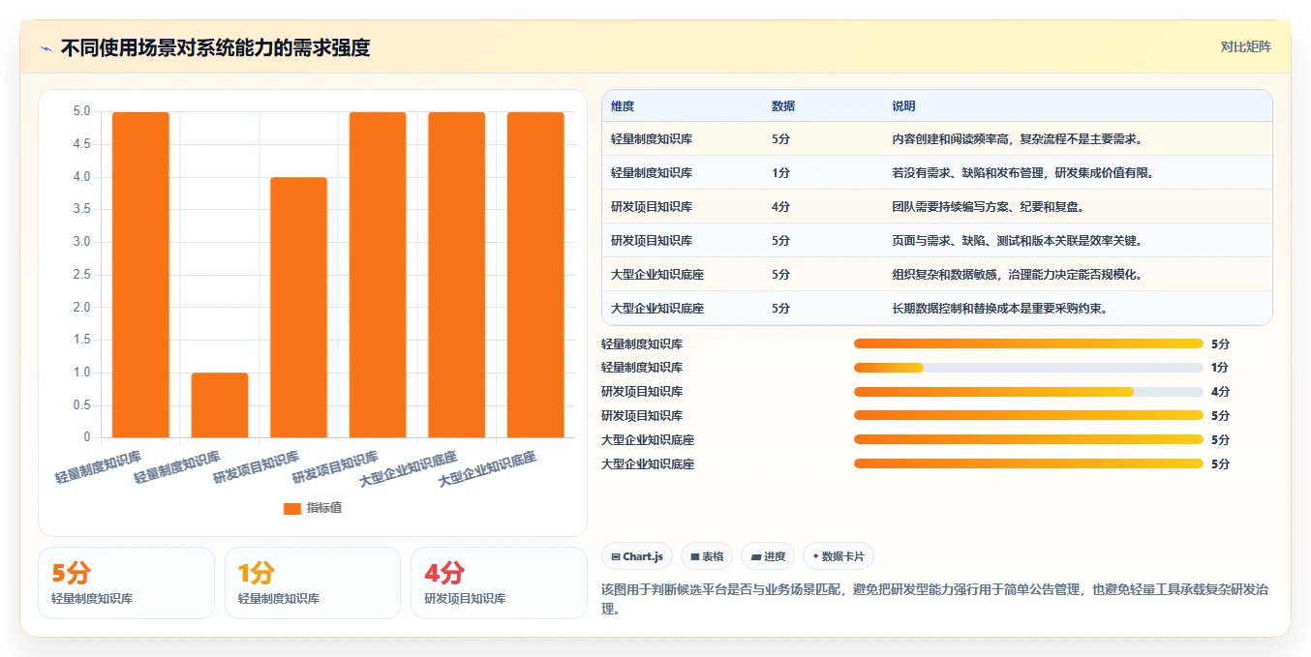Select cell 若没有需求、缺陷和发布管理，研发集成价值有限
The height and width of the screenshot is (657, 1311).
[1022, 172]
